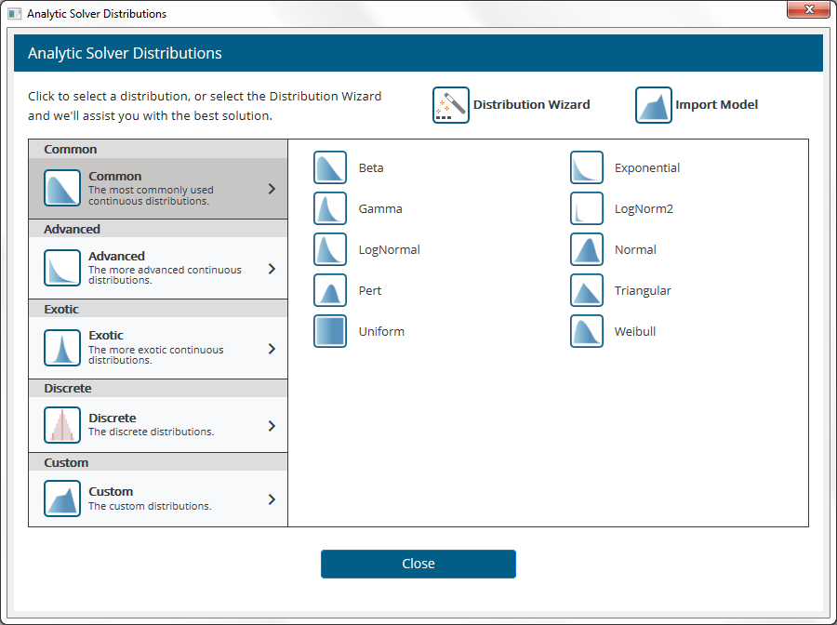Viewport: 837px width, 625px height.
Task: Select the Gamma distribution icon
Action: (328, 208)
